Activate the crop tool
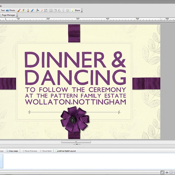The image size is (175, 175). click(x=46, y=10)
